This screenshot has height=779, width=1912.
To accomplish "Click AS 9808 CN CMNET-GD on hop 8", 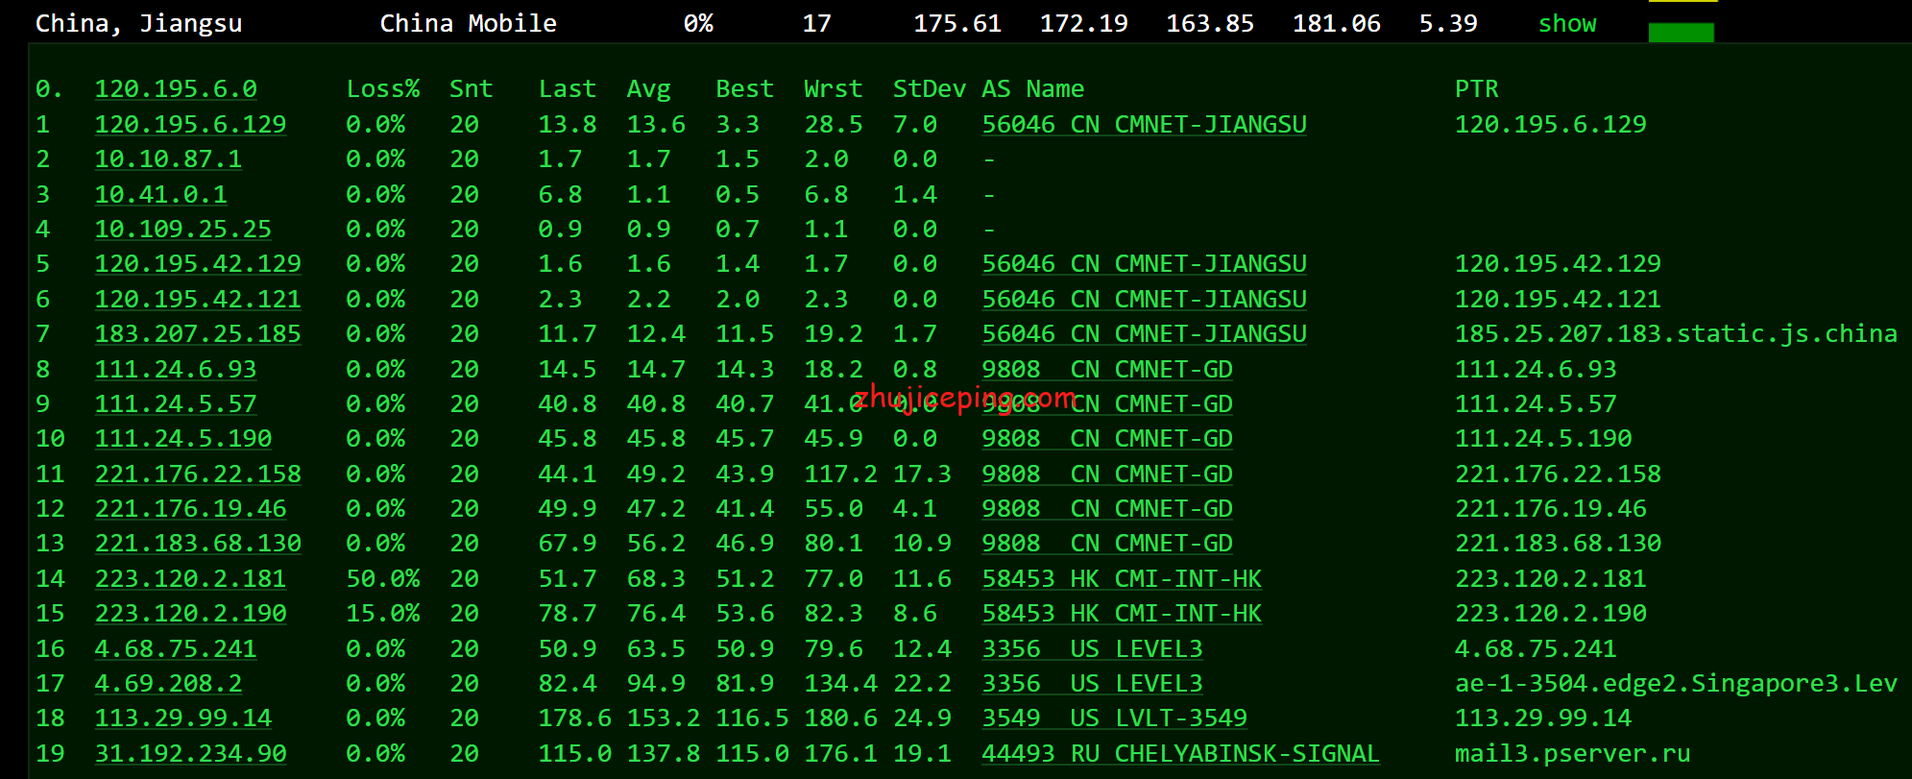I will [1107, 370].
